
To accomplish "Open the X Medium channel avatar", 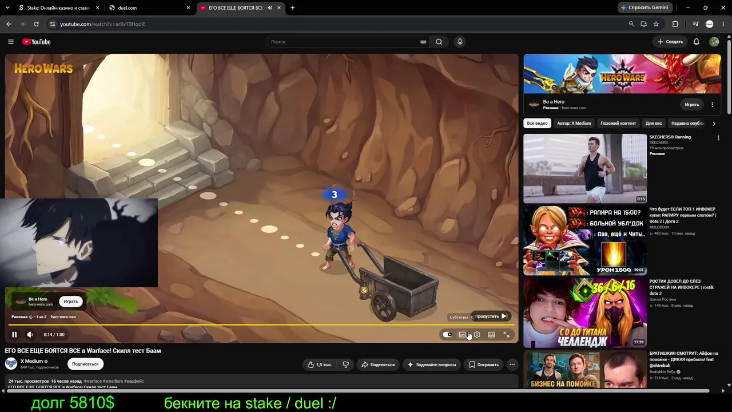I will pyautogui.click(x=11, y=363).
